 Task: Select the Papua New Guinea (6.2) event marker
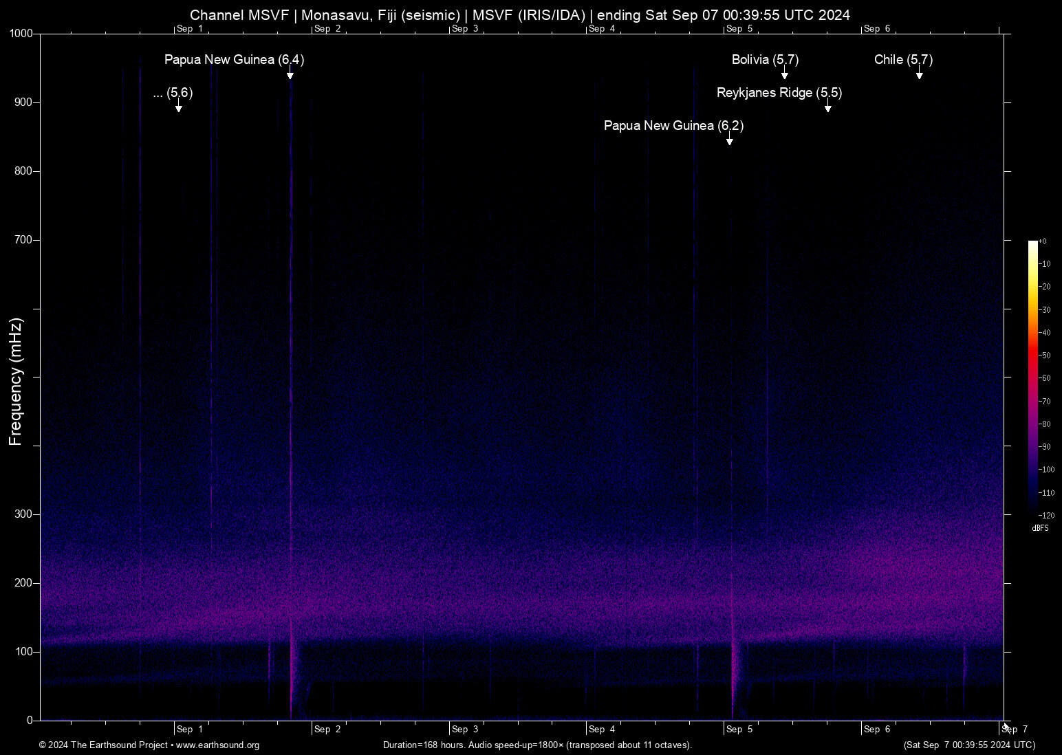[673, 126]
